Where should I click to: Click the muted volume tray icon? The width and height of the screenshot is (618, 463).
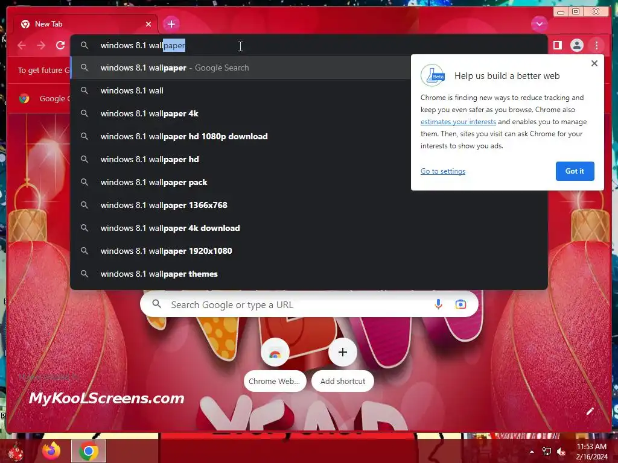(x=561, y=452)
